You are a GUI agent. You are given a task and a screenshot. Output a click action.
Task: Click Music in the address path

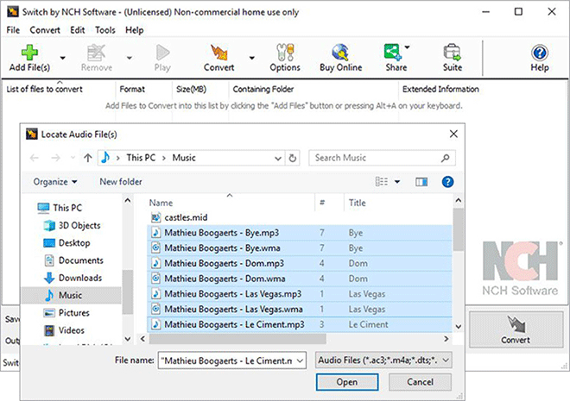184,158
